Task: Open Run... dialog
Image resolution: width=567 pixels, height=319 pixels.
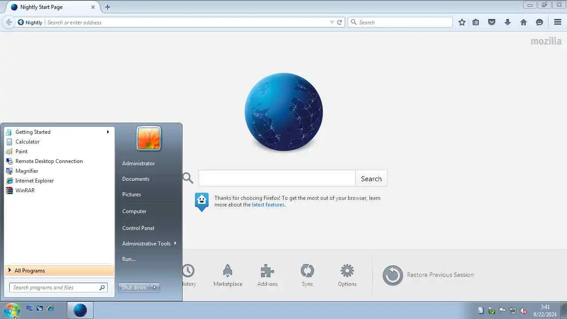Action: (x=129, y=259)
